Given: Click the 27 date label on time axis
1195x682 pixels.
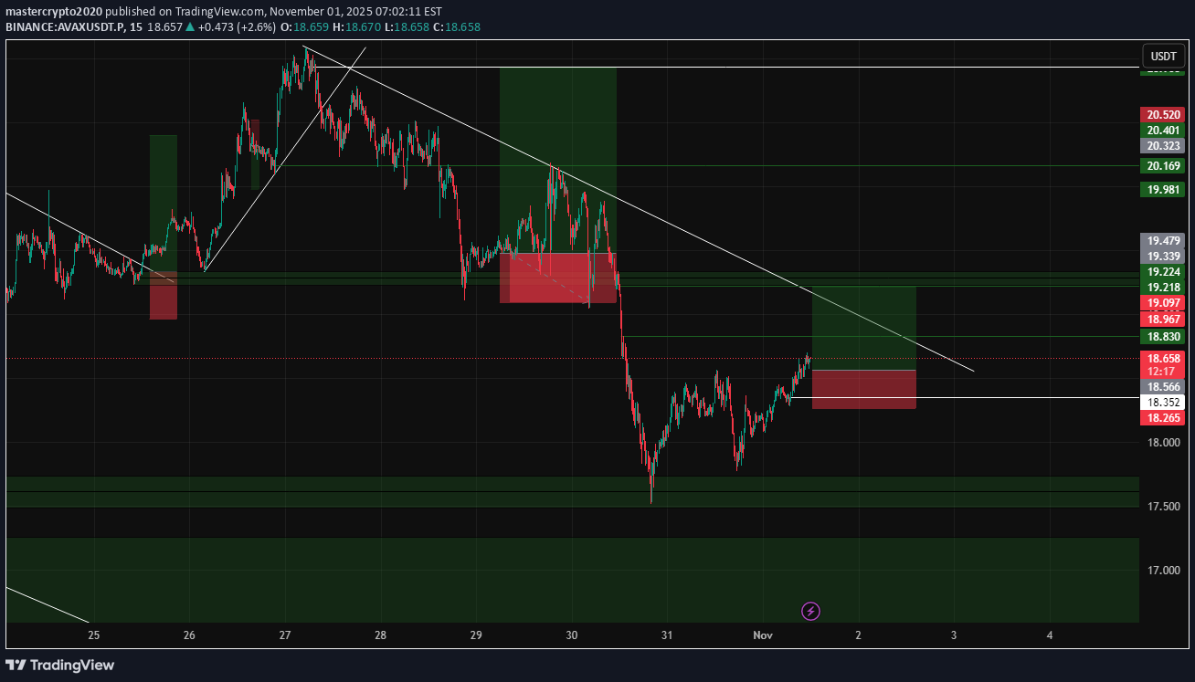Looking at the screenshot, I should pos(285,635).
